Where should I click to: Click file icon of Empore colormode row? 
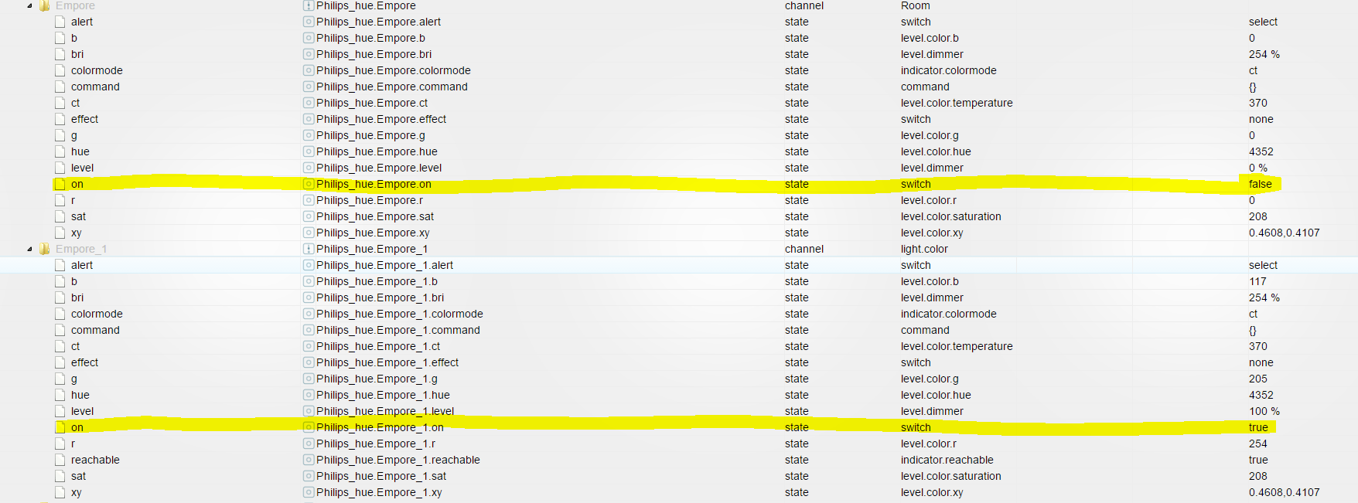[60, 70]
